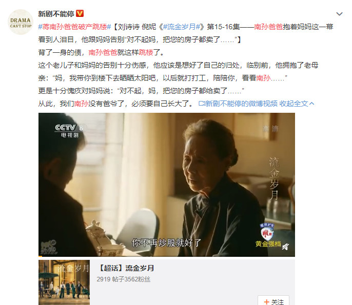Screen dimensions: 352x305
Task: Play the embedded drama video
Action: click(x=167, y=185)
